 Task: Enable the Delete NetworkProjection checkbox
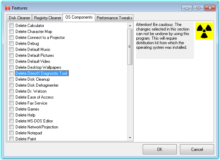point(11,127)
